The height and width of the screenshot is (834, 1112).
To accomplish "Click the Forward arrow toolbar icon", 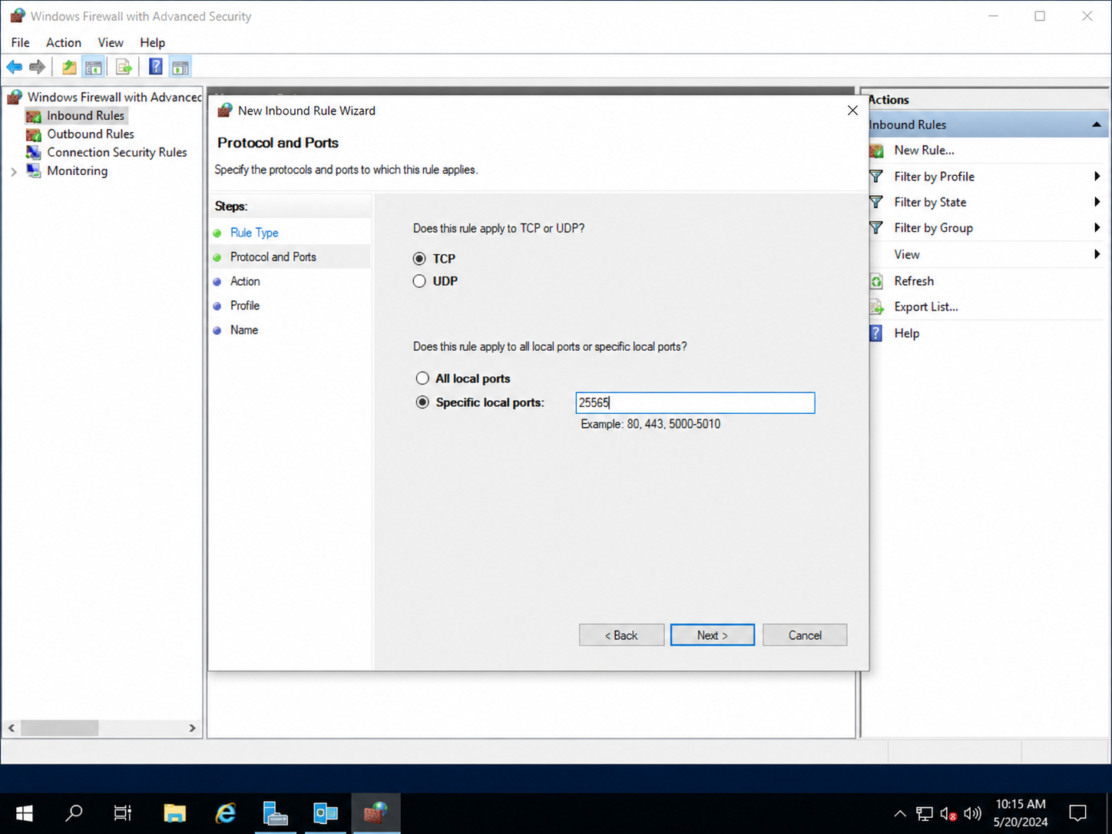I will click(x=37, y=68).
